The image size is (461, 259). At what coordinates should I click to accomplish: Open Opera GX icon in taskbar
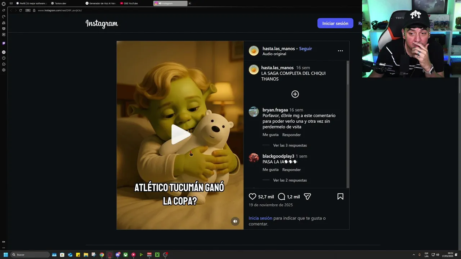coord(110,255)
